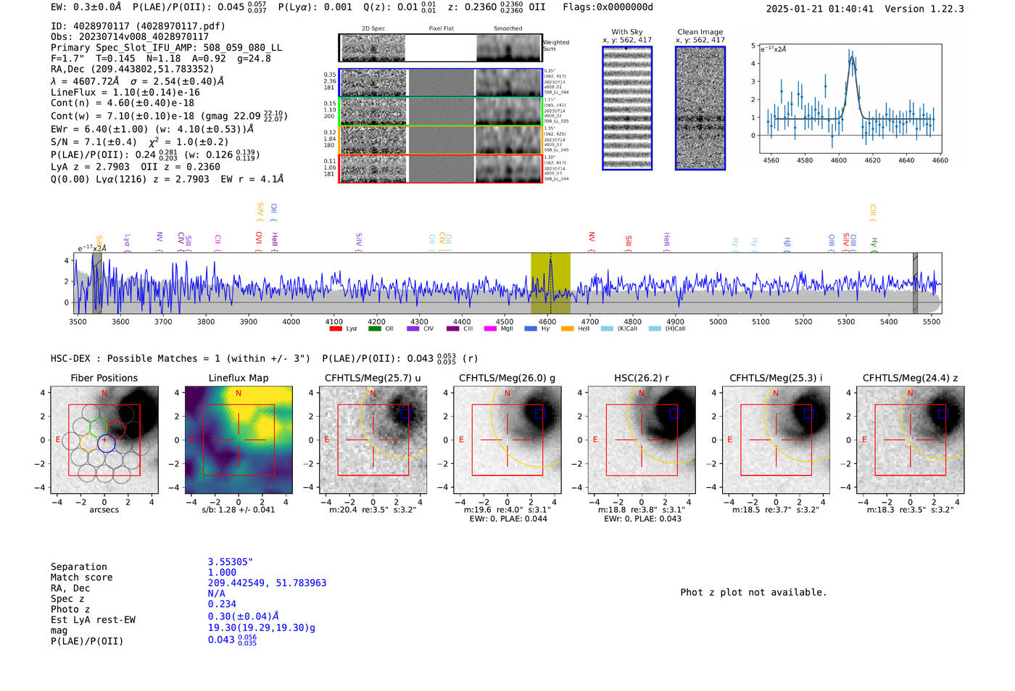This screenshot has width=1015, height=691.
Task: Click the Obs: 20230714v008_4028970117 line
Action: coord(130,36)
